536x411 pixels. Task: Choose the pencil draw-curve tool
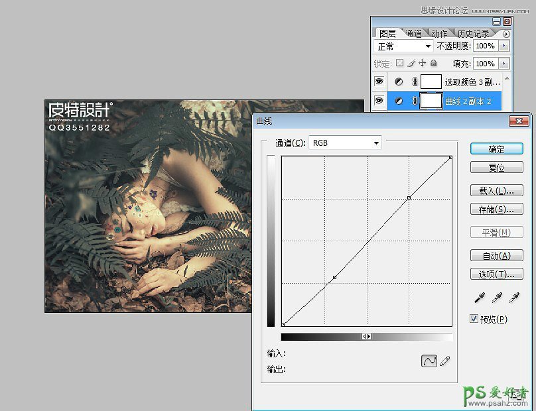(x=445, y=361)
